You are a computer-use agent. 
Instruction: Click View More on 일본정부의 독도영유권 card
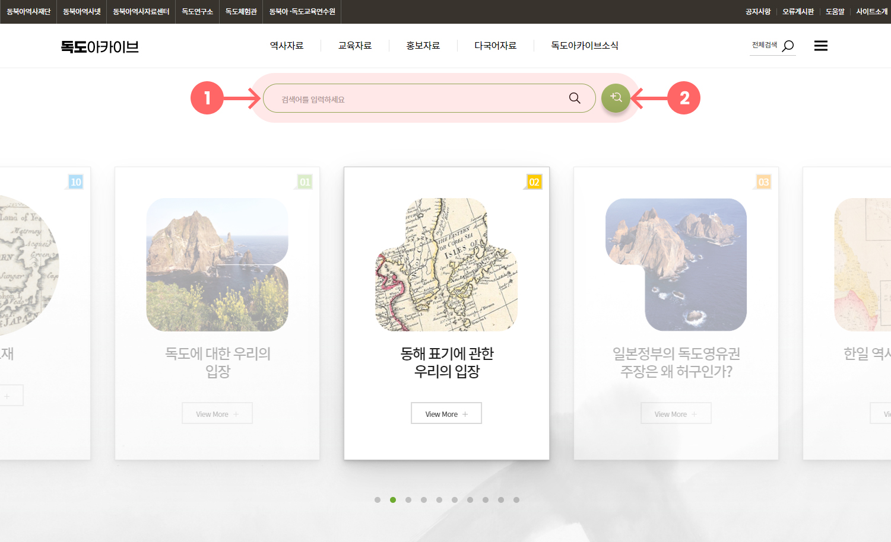[x=676, y=413]
